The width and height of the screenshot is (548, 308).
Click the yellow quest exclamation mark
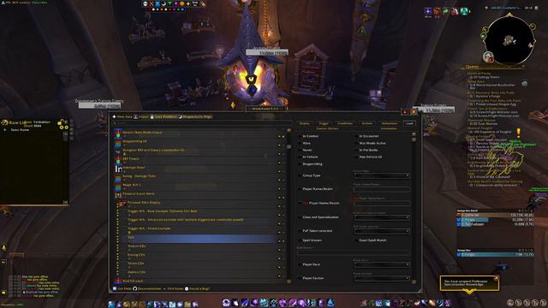pyautogui.click(x=518, y=133)
